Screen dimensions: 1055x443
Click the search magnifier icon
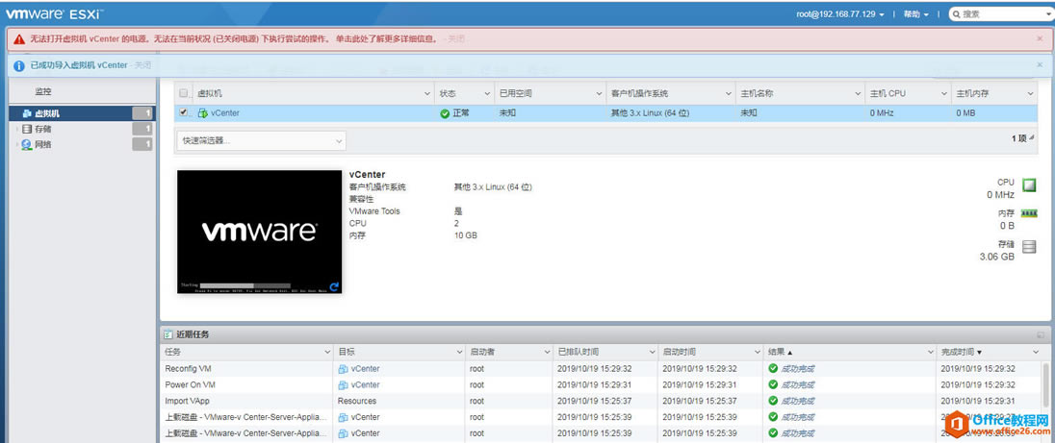[x=957, y=14]
